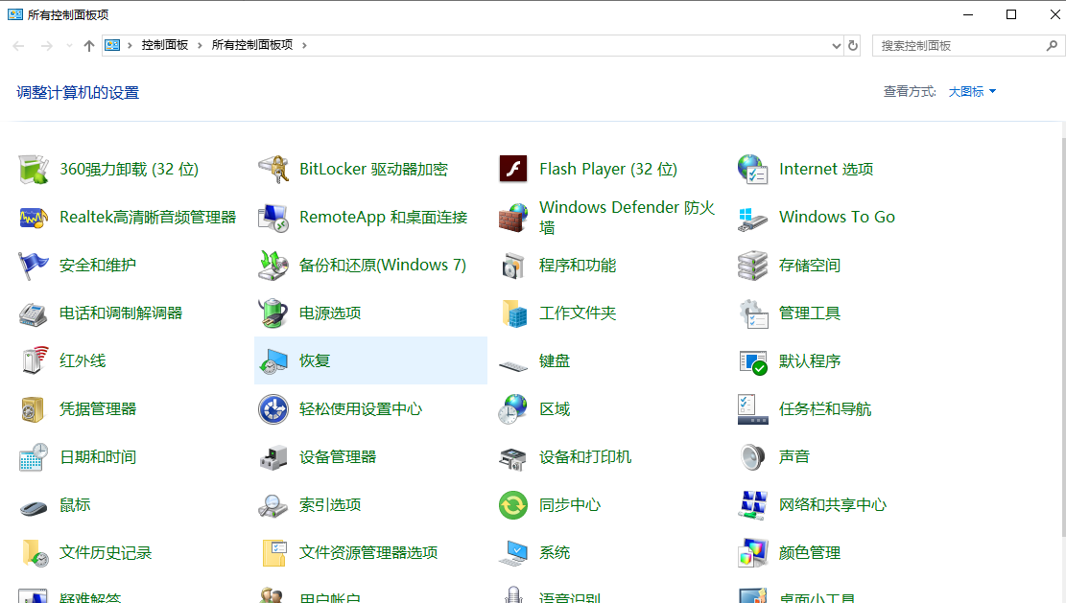Open the highlighted 恢复 icon
Viewport: 1066px width, 603px height.
pos(273,361)
